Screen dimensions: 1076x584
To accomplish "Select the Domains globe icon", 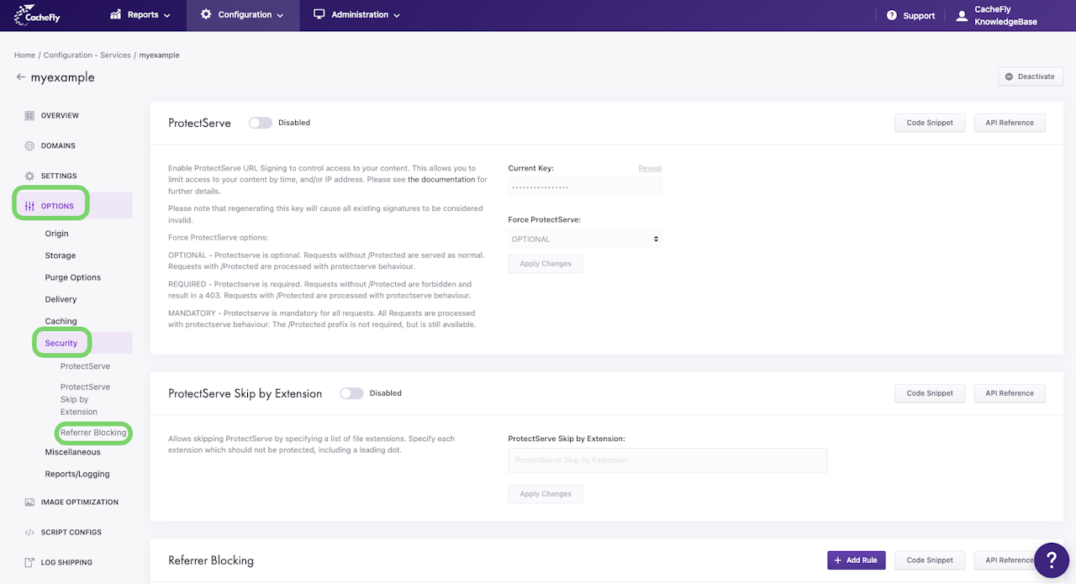I will click(29, 146).
